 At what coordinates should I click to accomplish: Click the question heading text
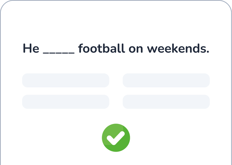point(116,49)
